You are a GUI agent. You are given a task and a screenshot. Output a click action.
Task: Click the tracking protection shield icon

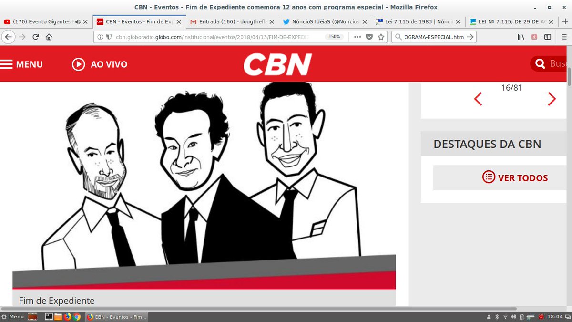pos(109,37)
